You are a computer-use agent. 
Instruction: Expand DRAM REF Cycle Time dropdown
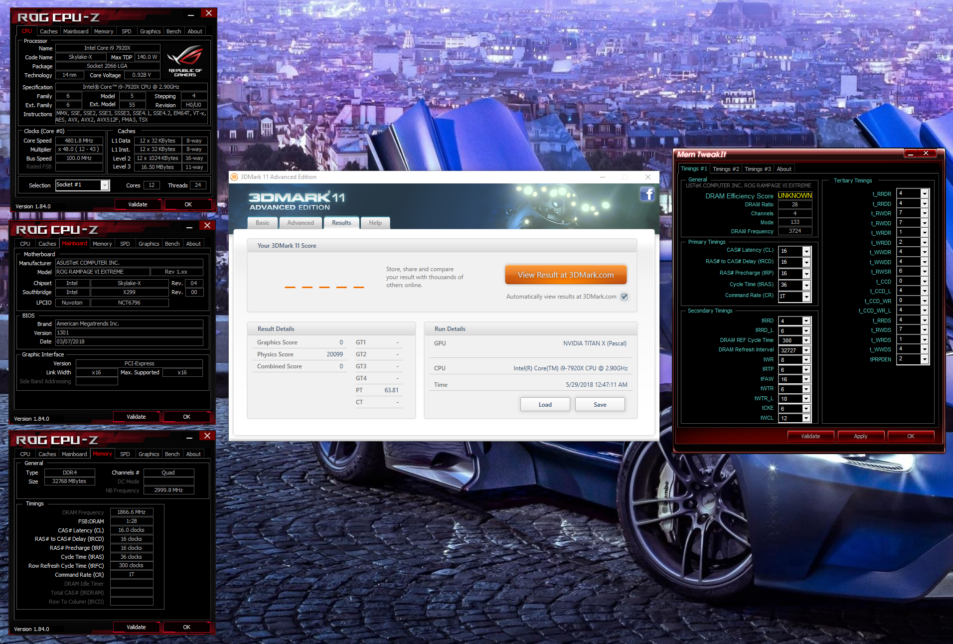pyautogui.click(x=806, y=341)
